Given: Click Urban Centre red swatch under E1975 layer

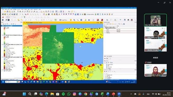Looking at the screenshot, I should [x=4, y=68].
